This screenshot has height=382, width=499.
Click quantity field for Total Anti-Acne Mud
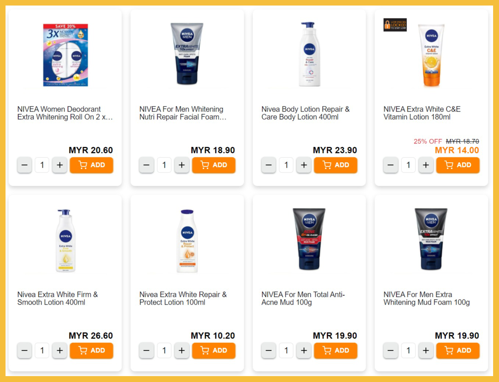pos(286,350)
